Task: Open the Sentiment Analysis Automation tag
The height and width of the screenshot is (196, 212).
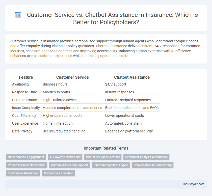Action: (146, 157)
